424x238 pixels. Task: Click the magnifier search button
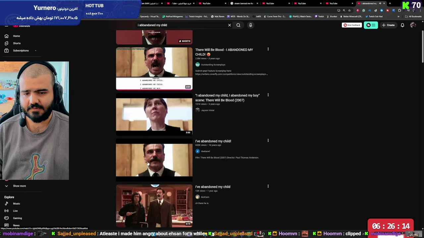click(x=238, y=25)
